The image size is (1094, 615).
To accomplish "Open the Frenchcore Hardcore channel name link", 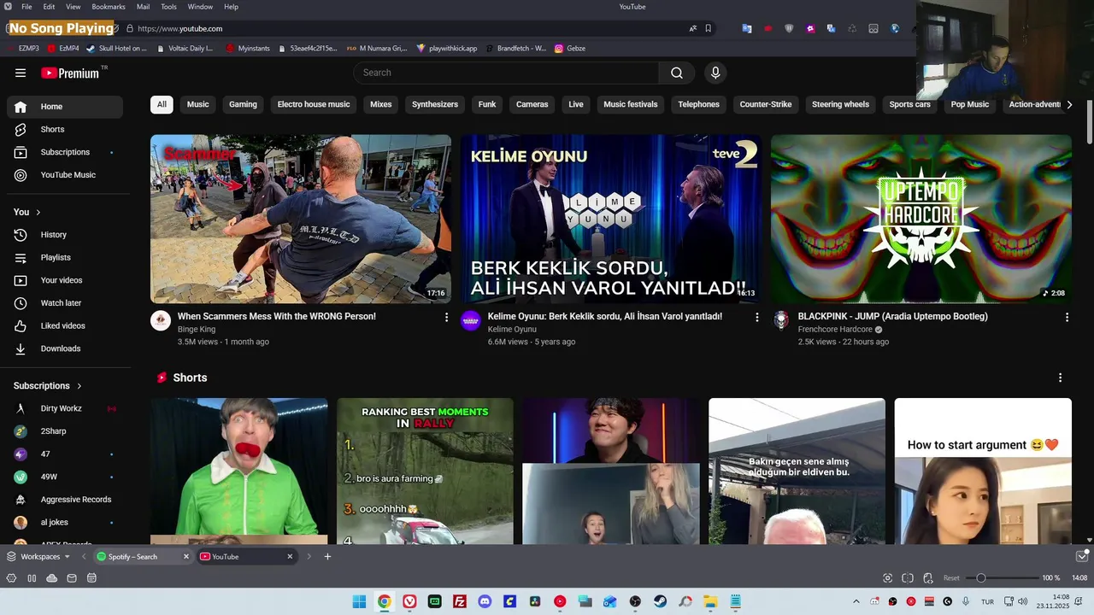I will [x=835, y=330].
